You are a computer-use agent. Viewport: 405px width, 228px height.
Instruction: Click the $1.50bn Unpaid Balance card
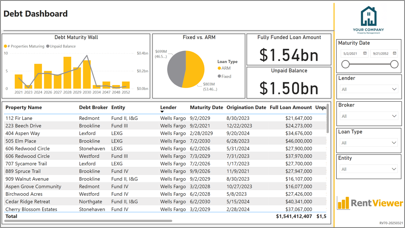coord(289,83)
